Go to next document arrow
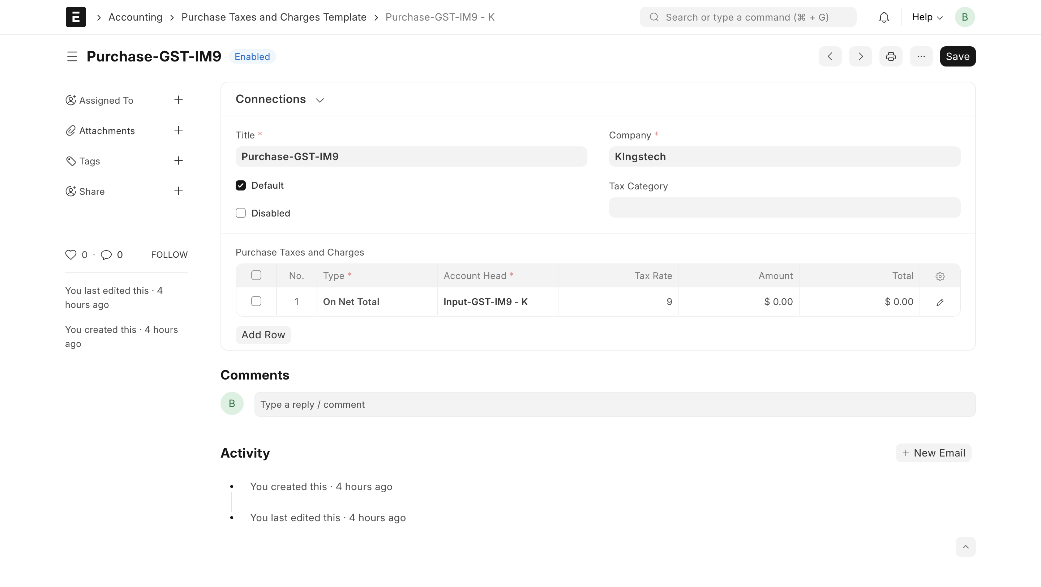 coord(860,56)
